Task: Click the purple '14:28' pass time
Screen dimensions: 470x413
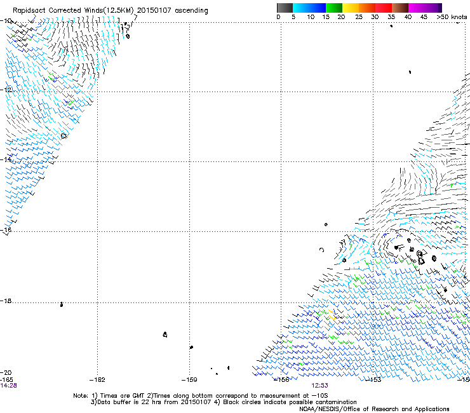Action: (x=8, y=386)
